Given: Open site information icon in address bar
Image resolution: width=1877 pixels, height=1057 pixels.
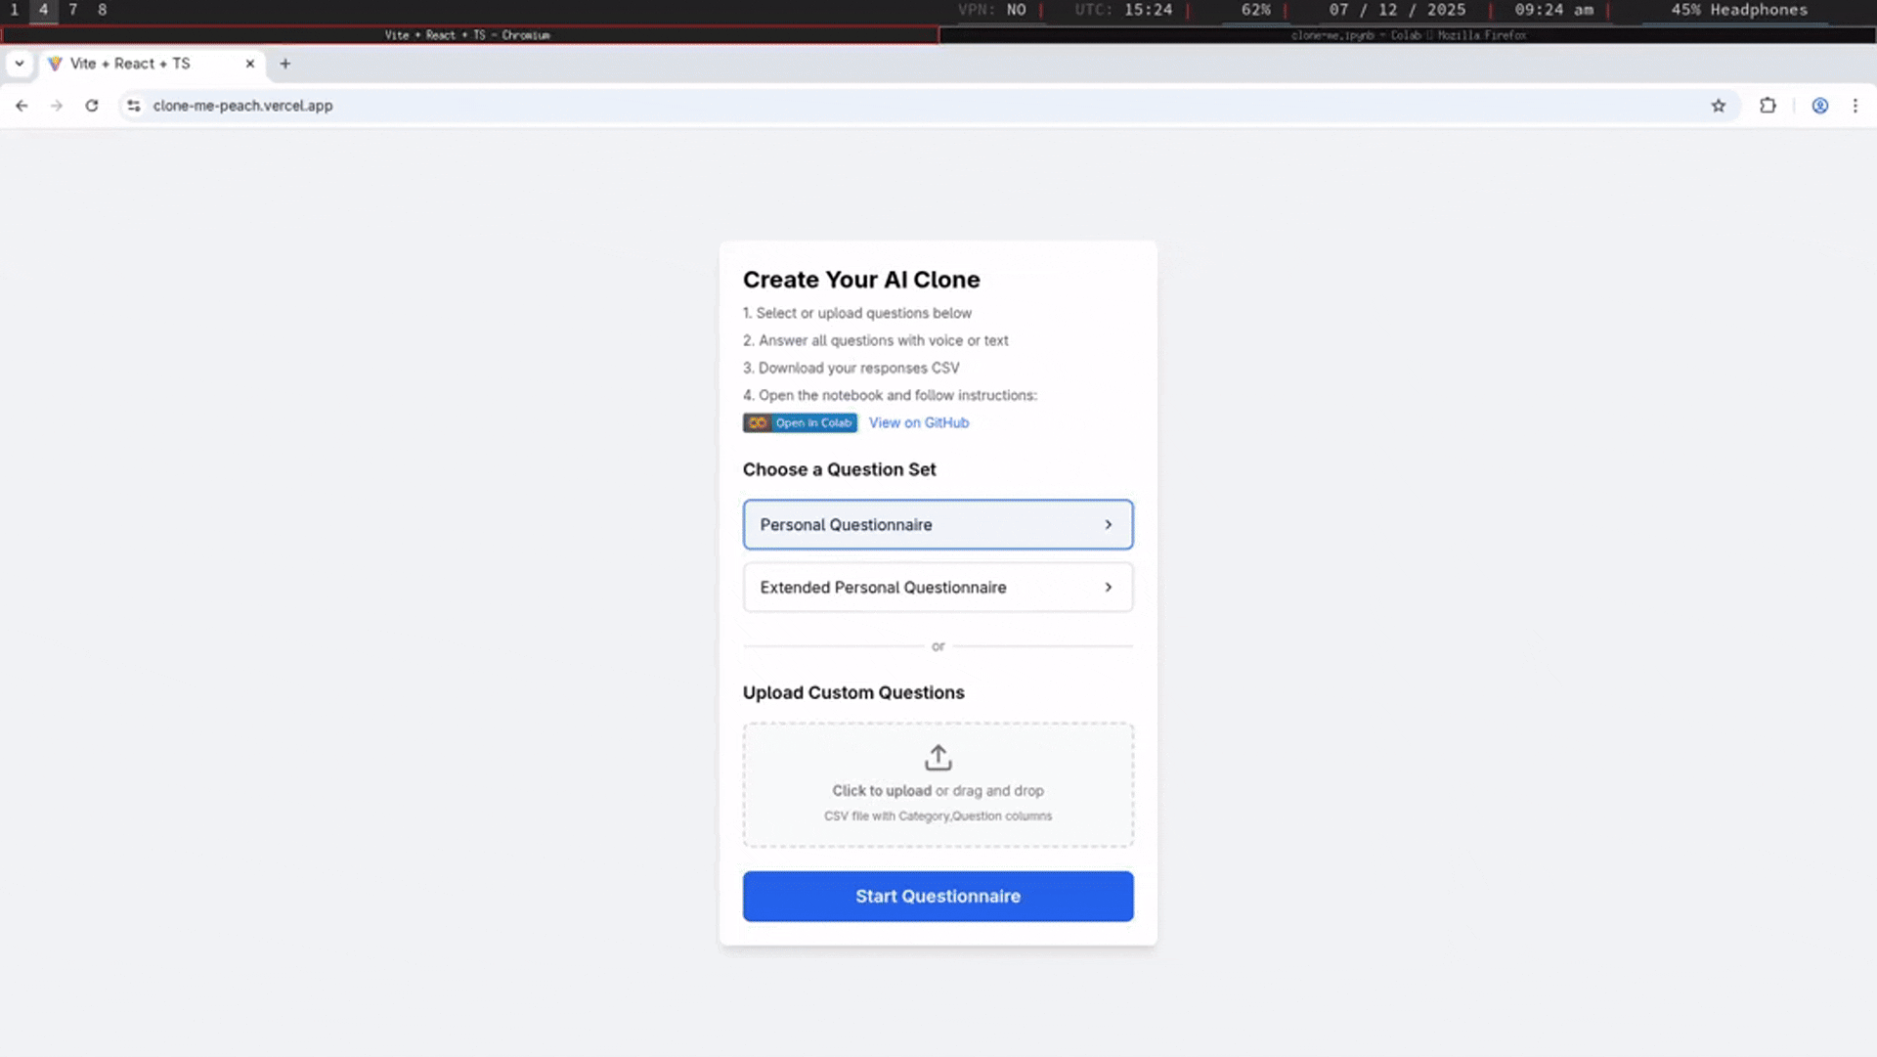Looking at the screenshot, I should (x=134, y=106).
